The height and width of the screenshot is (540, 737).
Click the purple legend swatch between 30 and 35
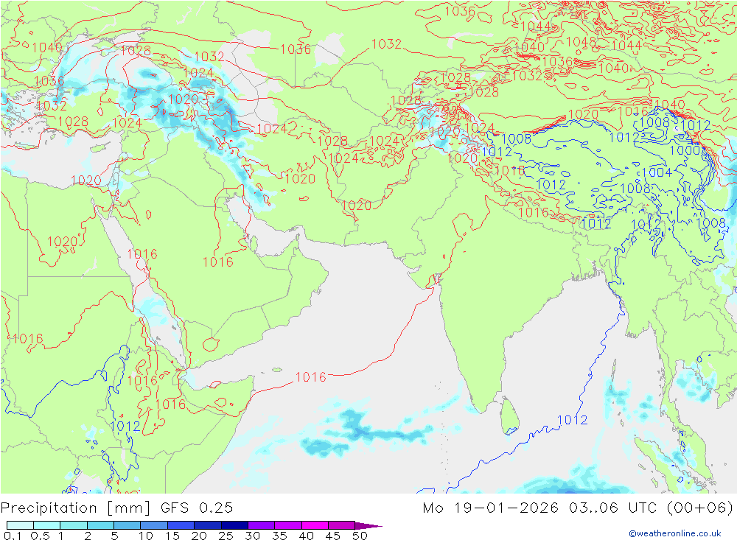coord(262,525)
